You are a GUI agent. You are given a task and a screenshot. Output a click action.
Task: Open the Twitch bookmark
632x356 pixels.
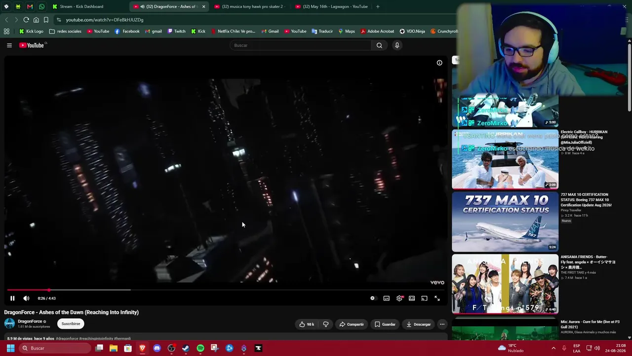click(176, 31)
